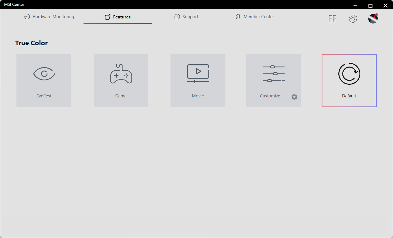Select the EyeRest color mode card

44,80
